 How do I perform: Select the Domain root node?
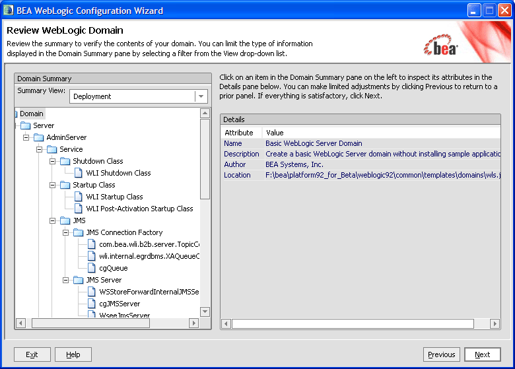pos(32,114)
